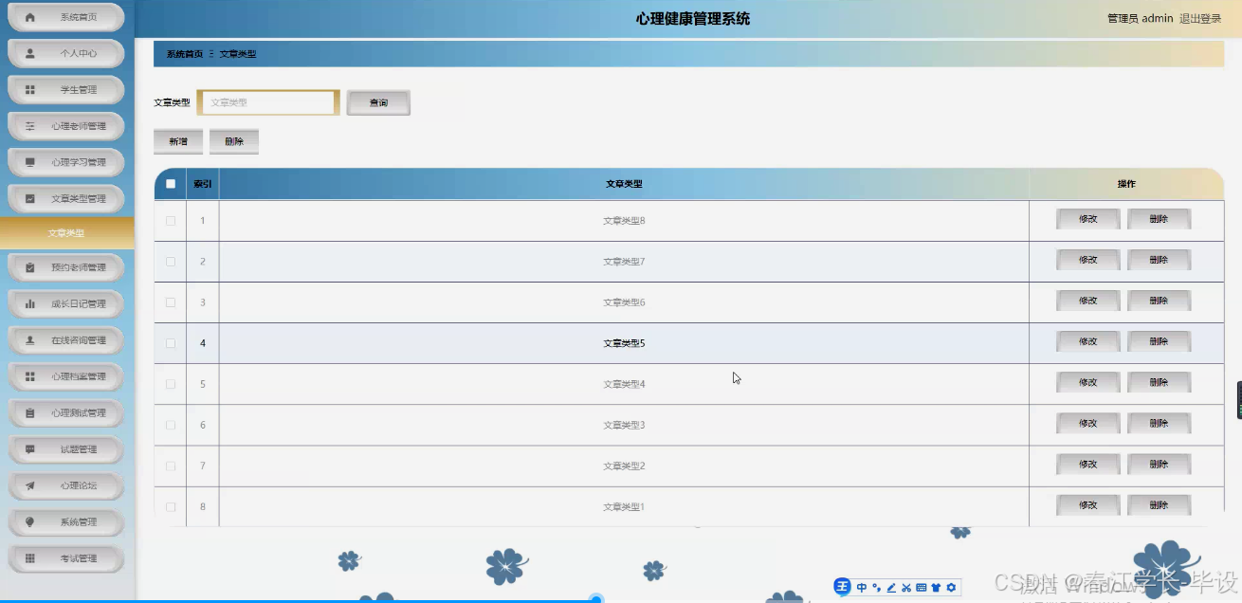The width and height of the screenshot is (1242, 603).
Task: Click the IME pen handwriting icon
Action: click(x=891, y=588)
